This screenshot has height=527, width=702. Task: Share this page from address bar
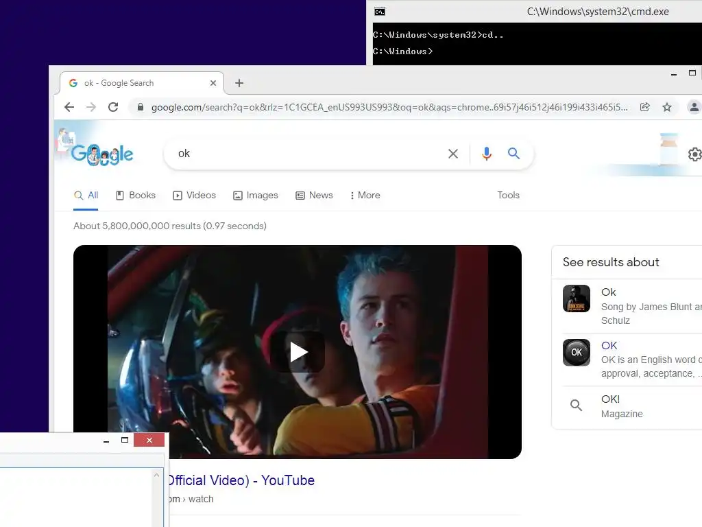pos(644,107)
